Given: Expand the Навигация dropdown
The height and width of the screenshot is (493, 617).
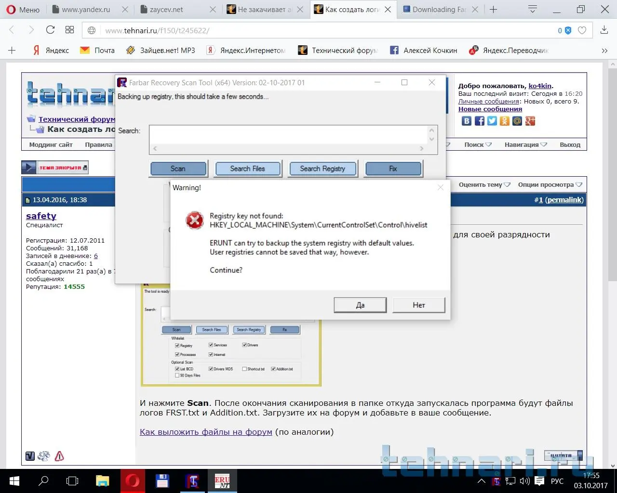Looking at the screenshot, I should pyautogui.click(x=526, y=144).
